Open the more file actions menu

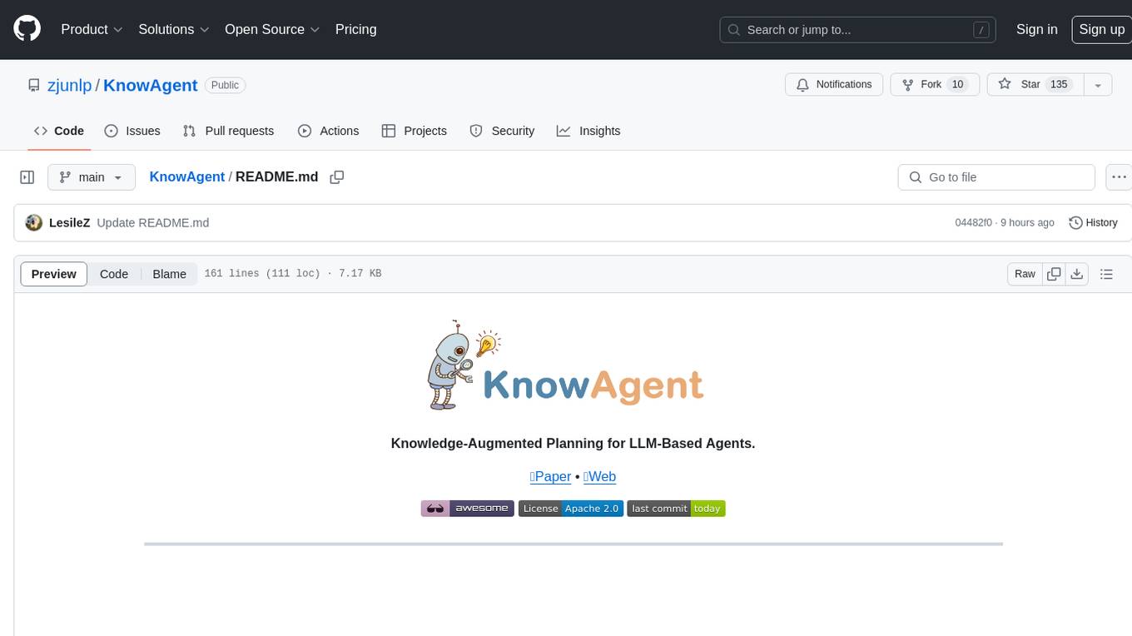(x=1120, y=177)
